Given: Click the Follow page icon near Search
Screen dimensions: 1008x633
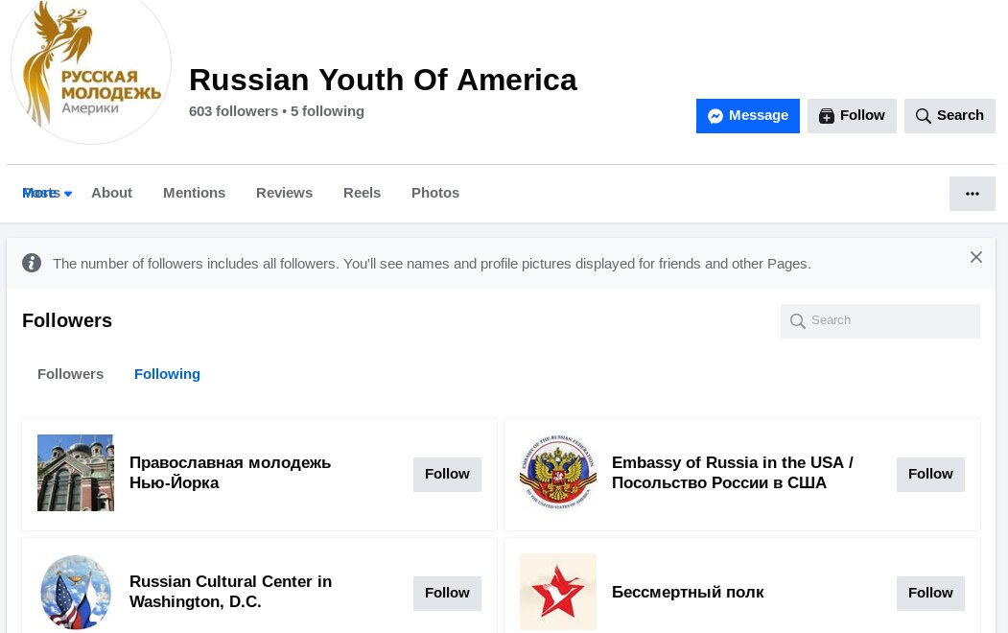Looking at the screenshot, I should click(x=826, y=116).
